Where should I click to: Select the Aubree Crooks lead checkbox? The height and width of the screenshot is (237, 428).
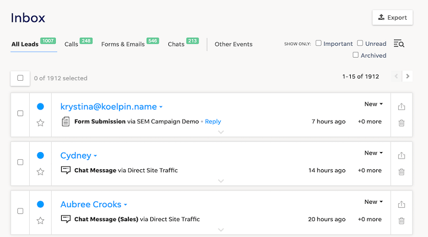point(20,211)
